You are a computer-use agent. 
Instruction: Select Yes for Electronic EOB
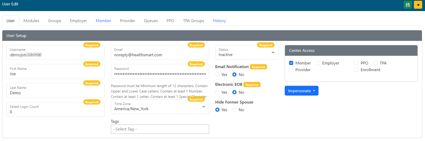click(217, 92)
